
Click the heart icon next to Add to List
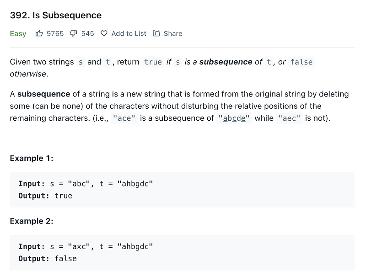point(104,33)
